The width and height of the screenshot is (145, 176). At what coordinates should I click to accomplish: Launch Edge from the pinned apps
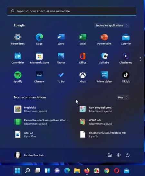click(39, 39)
